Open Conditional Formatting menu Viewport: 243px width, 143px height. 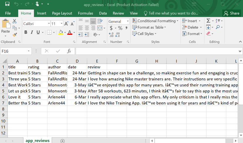click(155, 21)
